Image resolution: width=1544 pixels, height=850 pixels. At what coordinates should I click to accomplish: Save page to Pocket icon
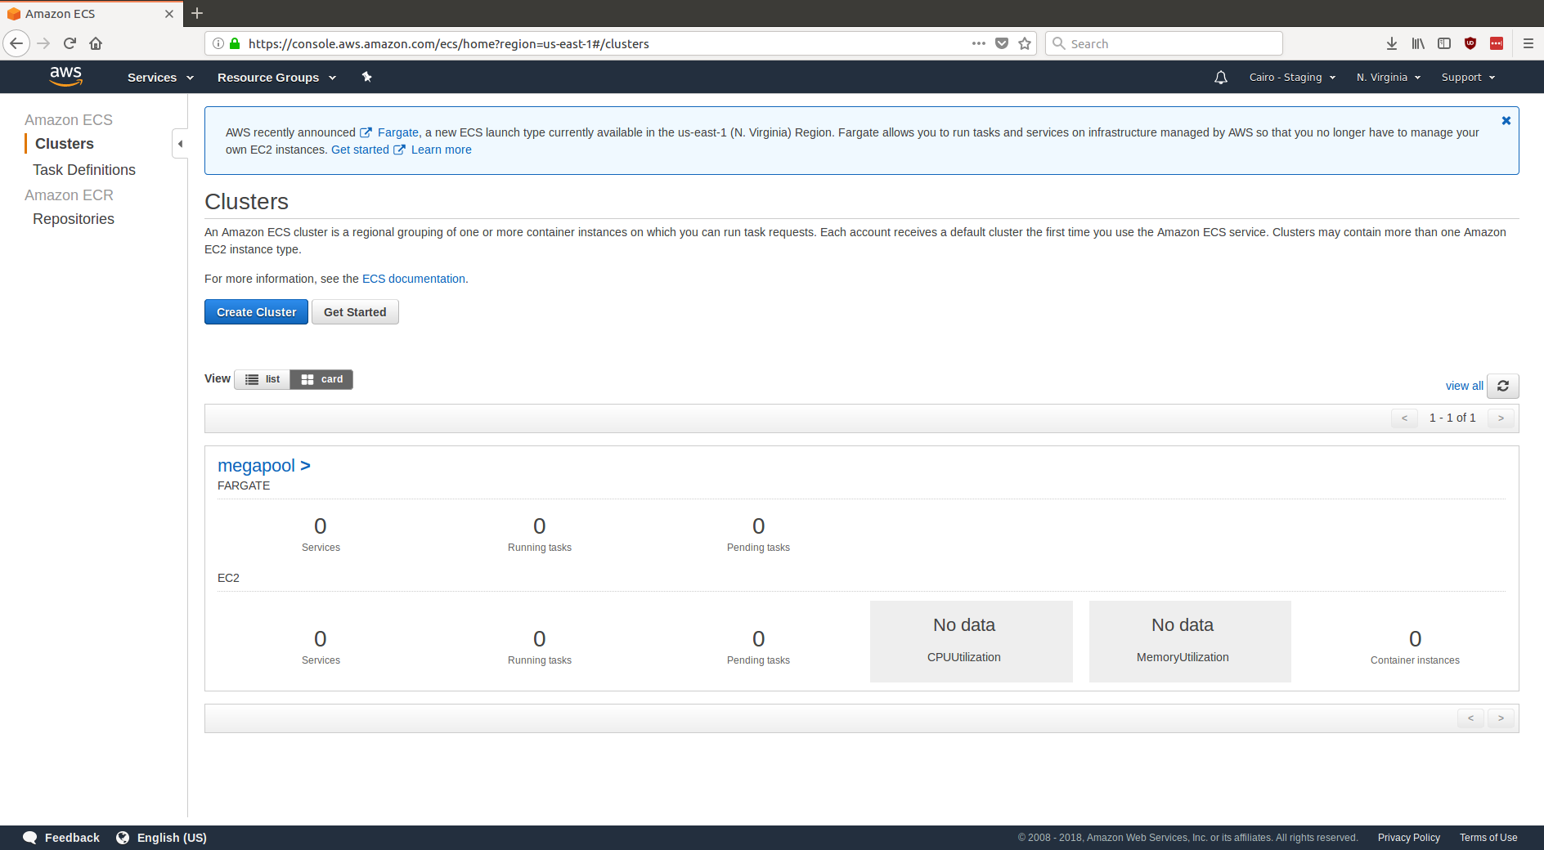(x=1002, y=43)
